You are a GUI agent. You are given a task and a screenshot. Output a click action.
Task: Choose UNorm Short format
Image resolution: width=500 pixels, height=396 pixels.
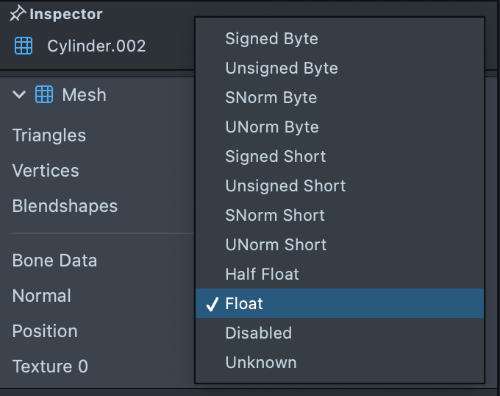point(276,244)
